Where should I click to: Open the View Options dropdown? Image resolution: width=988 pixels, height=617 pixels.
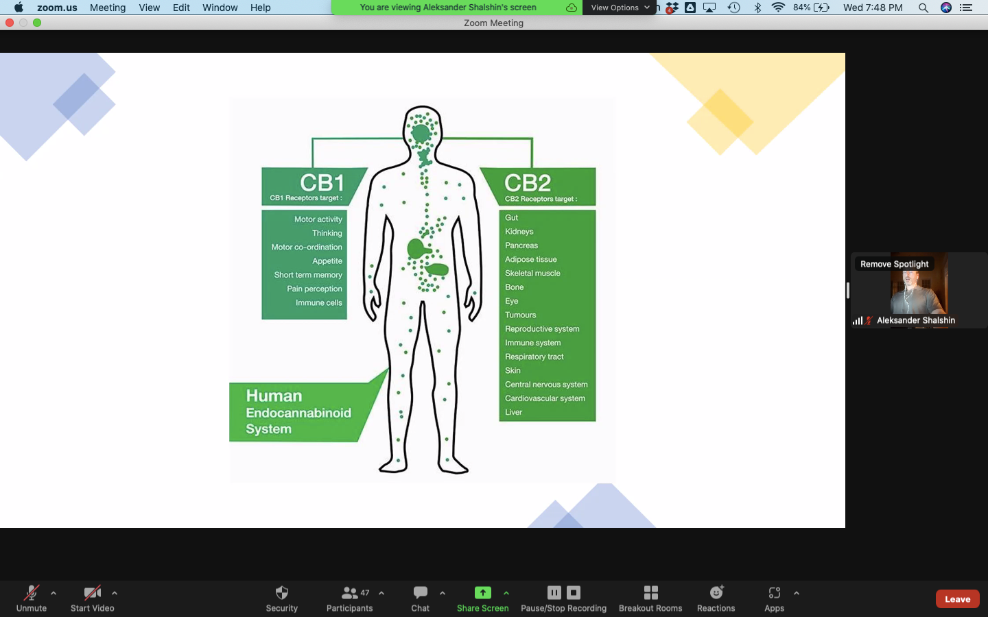point(620,8)
